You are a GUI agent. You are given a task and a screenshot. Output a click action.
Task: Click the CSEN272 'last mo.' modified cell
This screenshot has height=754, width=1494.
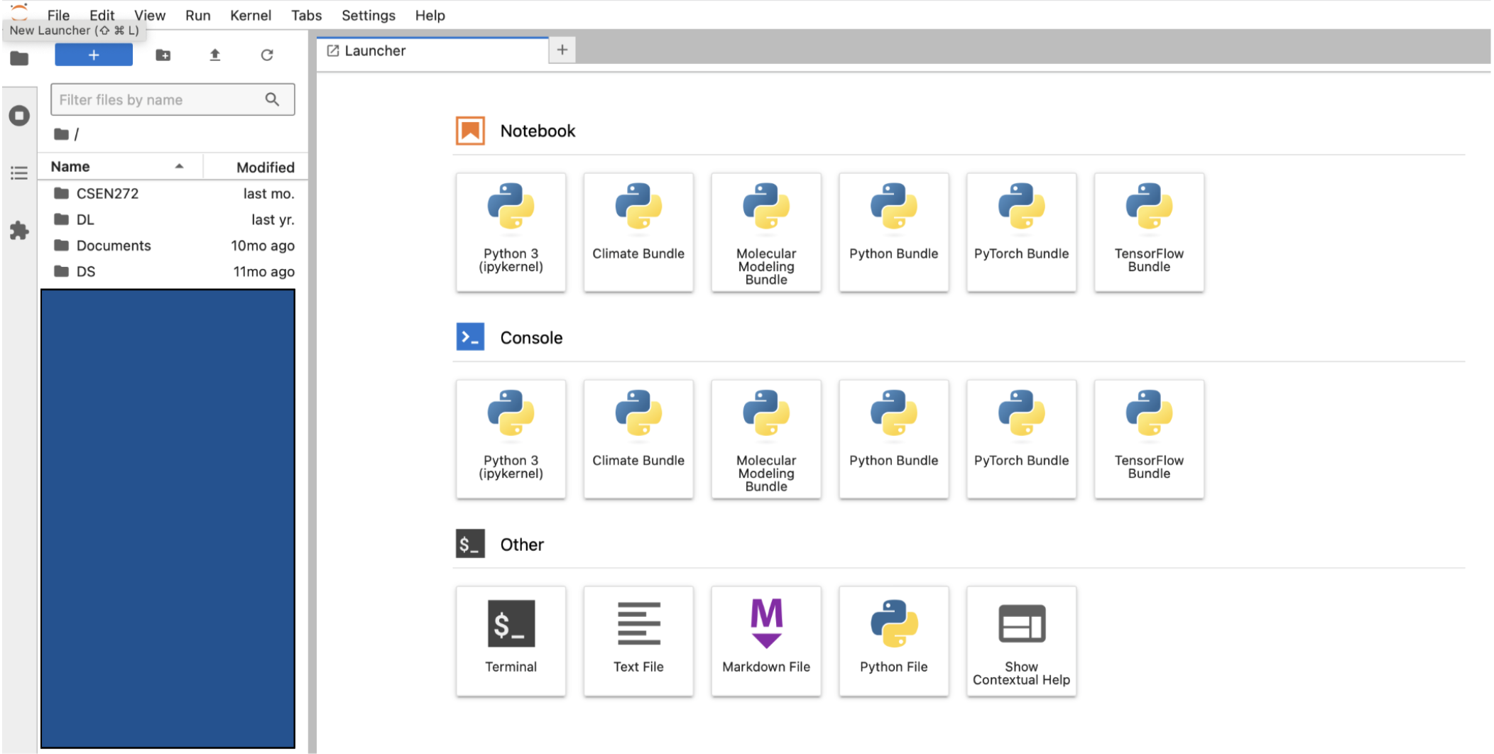pyautogui.click(x=268, y=193)
